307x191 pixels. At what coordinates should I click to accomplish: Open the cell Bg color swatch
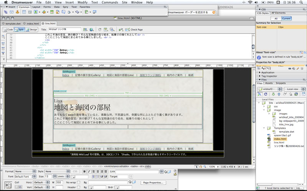coord(90,187)
